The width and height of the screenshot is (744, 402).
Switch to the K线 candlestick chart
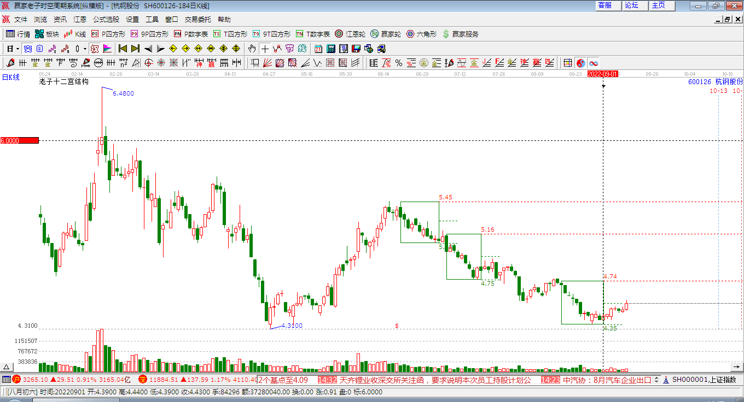[x=75, y=34]
